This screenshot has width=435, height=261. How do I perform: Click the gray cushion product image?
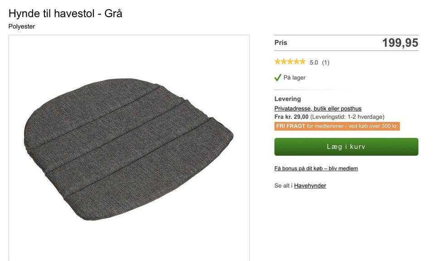click(129, 149)
